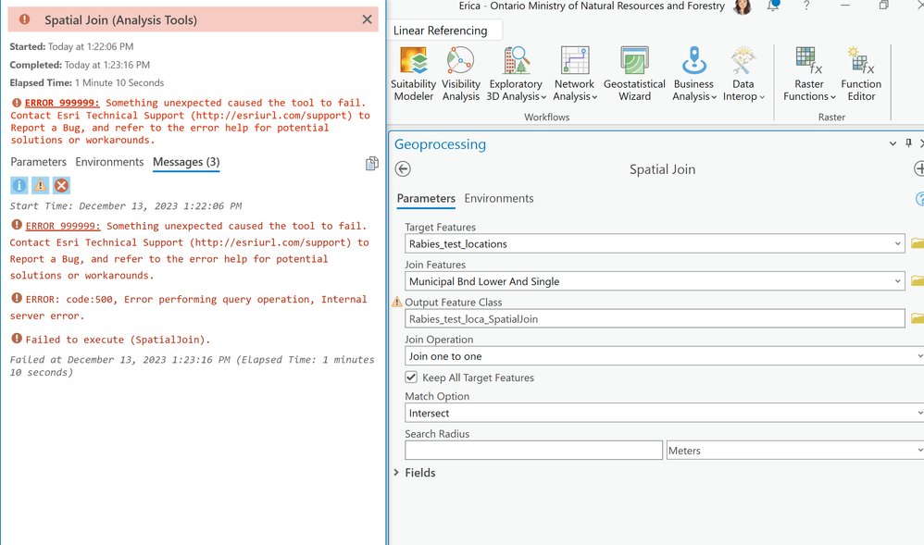Toggle informational messages filter icon
Screen dimensions: 924x545
(x=19, y=186)
